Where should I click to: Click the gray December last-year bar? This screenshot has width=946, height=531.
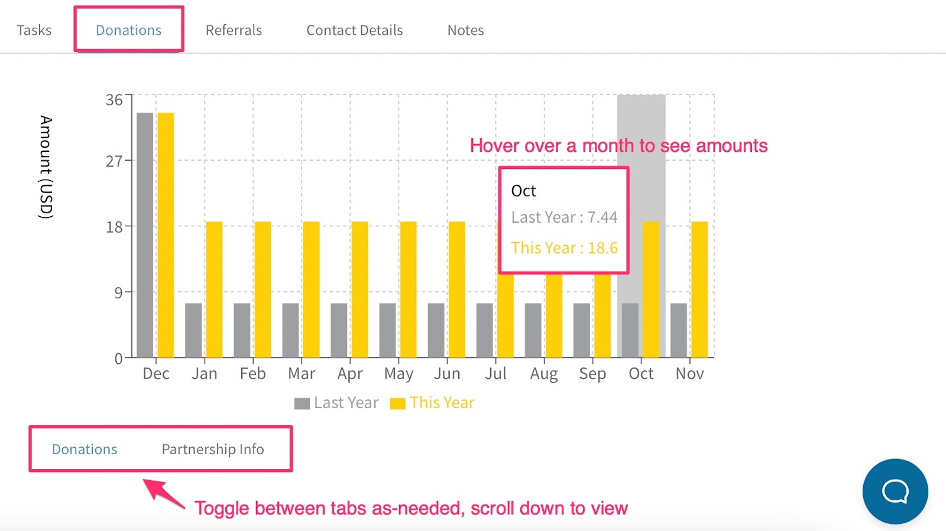(x=145, y=235)
